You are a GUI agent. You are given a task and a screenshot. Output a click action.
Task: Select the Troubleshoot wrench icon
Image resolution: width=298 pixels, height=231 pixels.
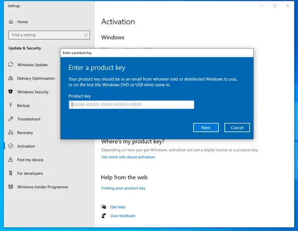click(11, 119)
